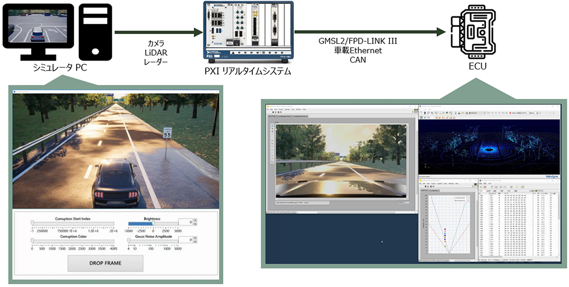Screen dimensions: 569x287
Task: Decrement Gauss Noise Amplitude with the down arrow
Action: [x=196, y=243]
